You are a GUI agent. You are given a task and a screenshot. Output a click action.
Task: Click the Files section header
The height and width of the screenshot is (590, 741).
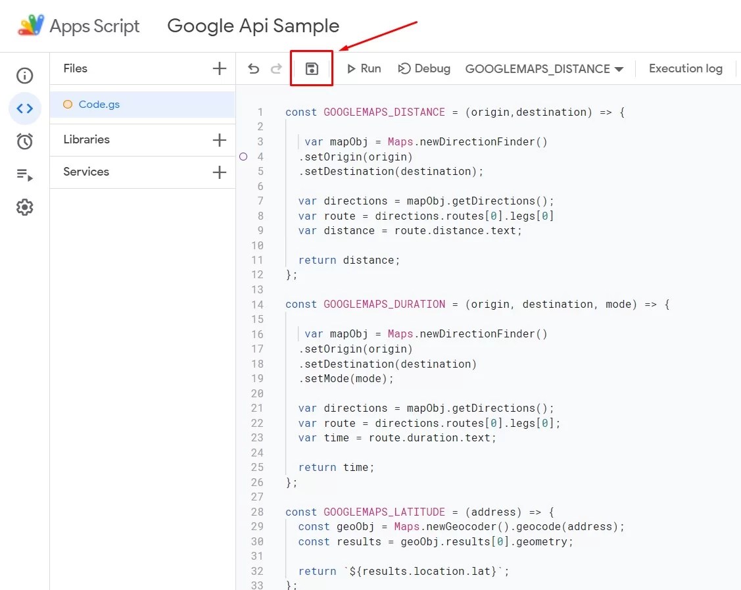75,68
